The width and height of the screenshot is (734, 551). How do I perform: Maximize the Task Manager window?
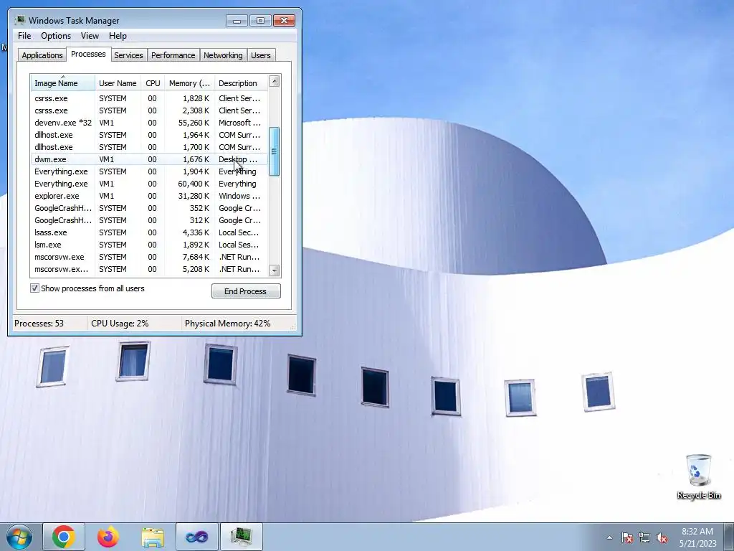point(260,21)
